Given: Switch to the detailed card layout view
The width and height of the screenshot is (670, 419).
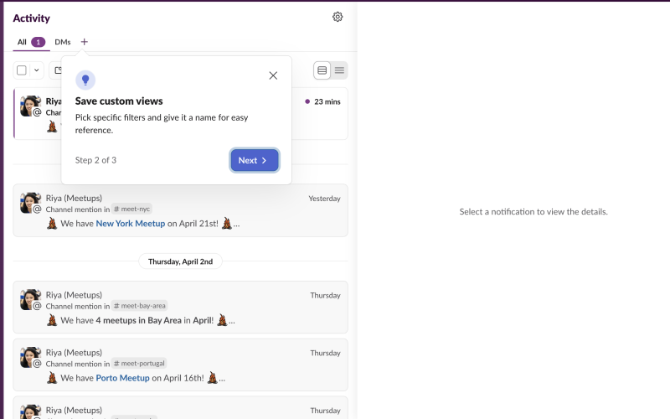Looking at the screenshot, I should [x=322, y=70].
